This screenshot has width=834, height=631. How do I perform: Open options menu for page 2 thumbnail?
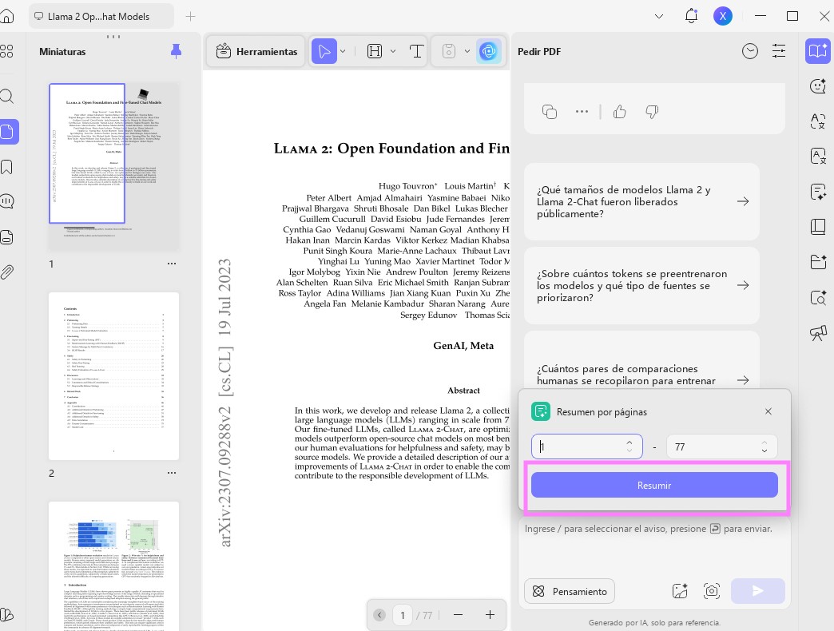pos(172,473)
